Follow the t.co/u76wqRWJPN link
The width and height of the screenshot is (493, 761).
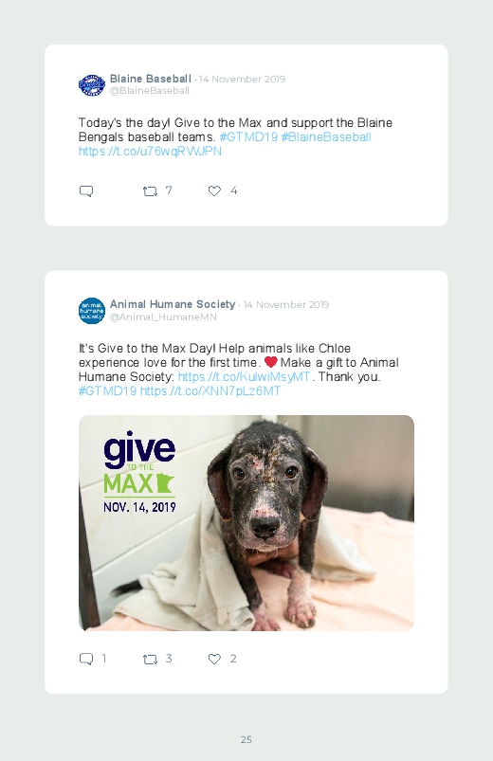click(x=150, y=152)
